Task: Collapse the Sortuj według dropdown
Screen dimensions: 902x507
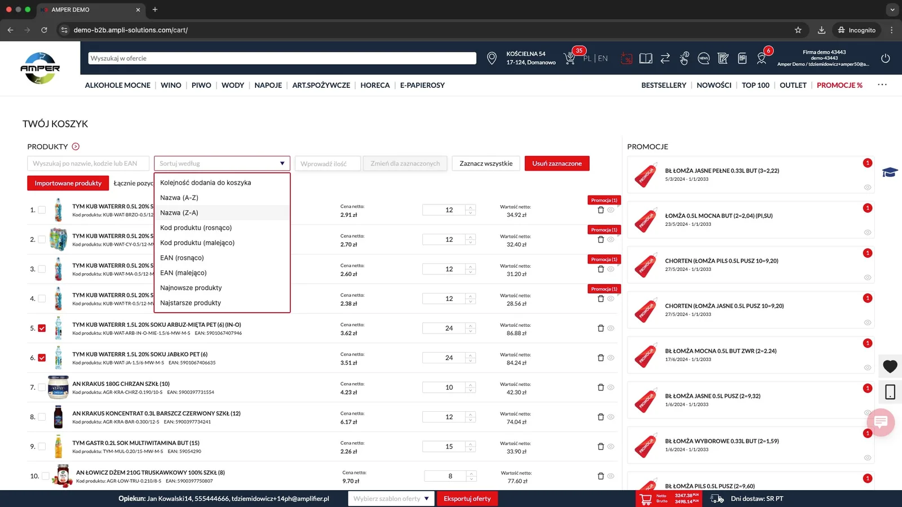Action: pyautogui.click(x=222, y=163)
